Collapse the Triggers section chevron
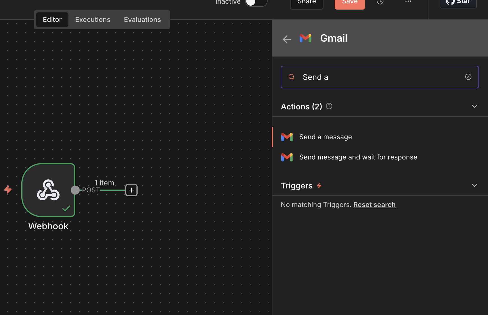This screenshot has height=315, width=488. (474, 185)
